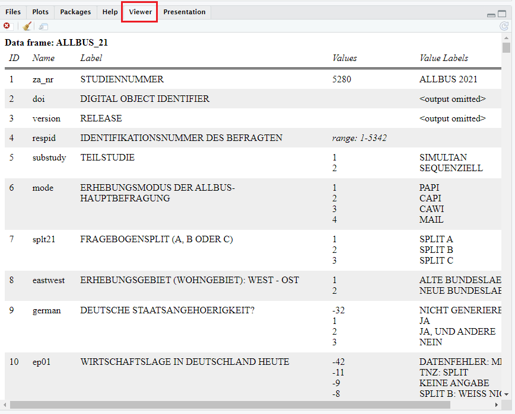Image resolution: width=515 pixels, height=414 pixels.
Task: Open the Help tab
Action: click(110, 12)
